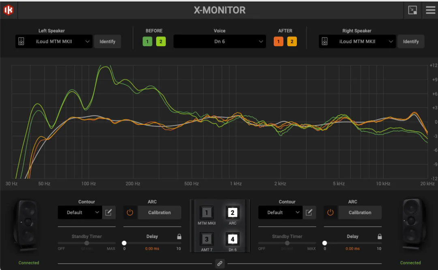Open Left Speaker iLoud MTM MKII dropdown
The height and width of the screenshot is (270, 438).
pyautogui.click(x=54, y=41)
